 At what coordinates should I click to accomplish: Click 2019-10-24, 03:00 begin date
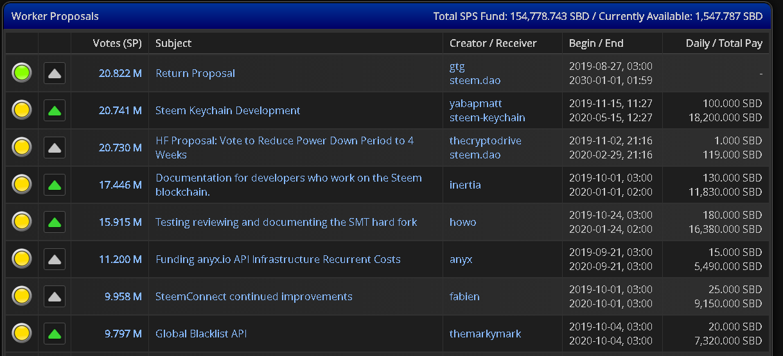click(611, 215)
